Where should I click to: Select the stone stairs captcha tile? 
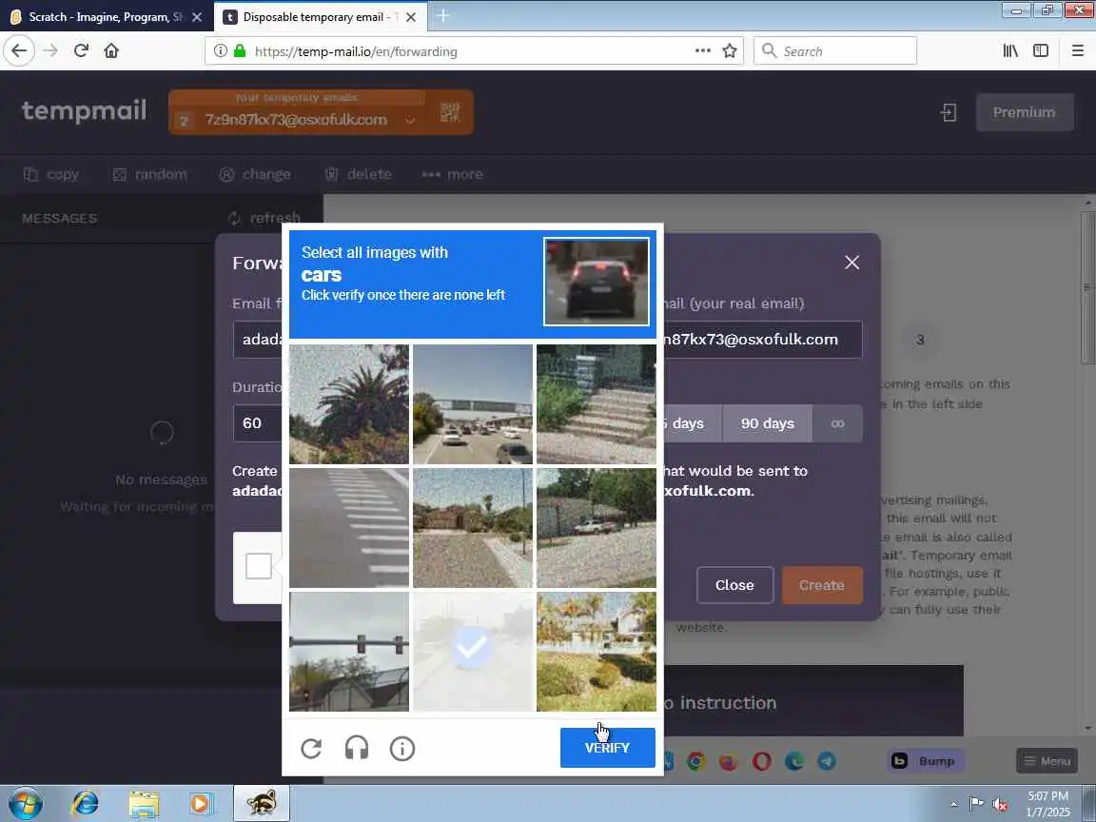(x=597, y=404)
